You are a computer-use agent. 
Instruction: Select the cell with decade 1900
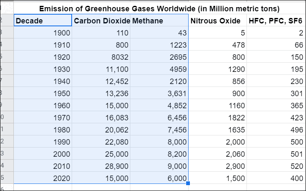point(43,32)
